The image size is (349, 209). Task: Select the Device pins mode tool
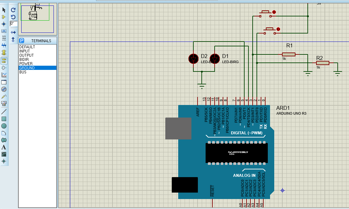point(4,68)
